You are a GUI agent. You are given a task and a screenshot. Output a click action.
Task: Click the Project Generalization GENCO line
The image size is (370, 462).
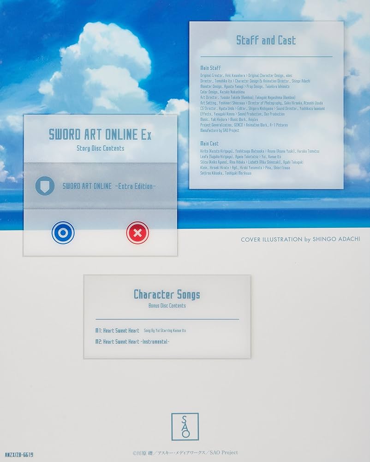[x=244, y=125]
